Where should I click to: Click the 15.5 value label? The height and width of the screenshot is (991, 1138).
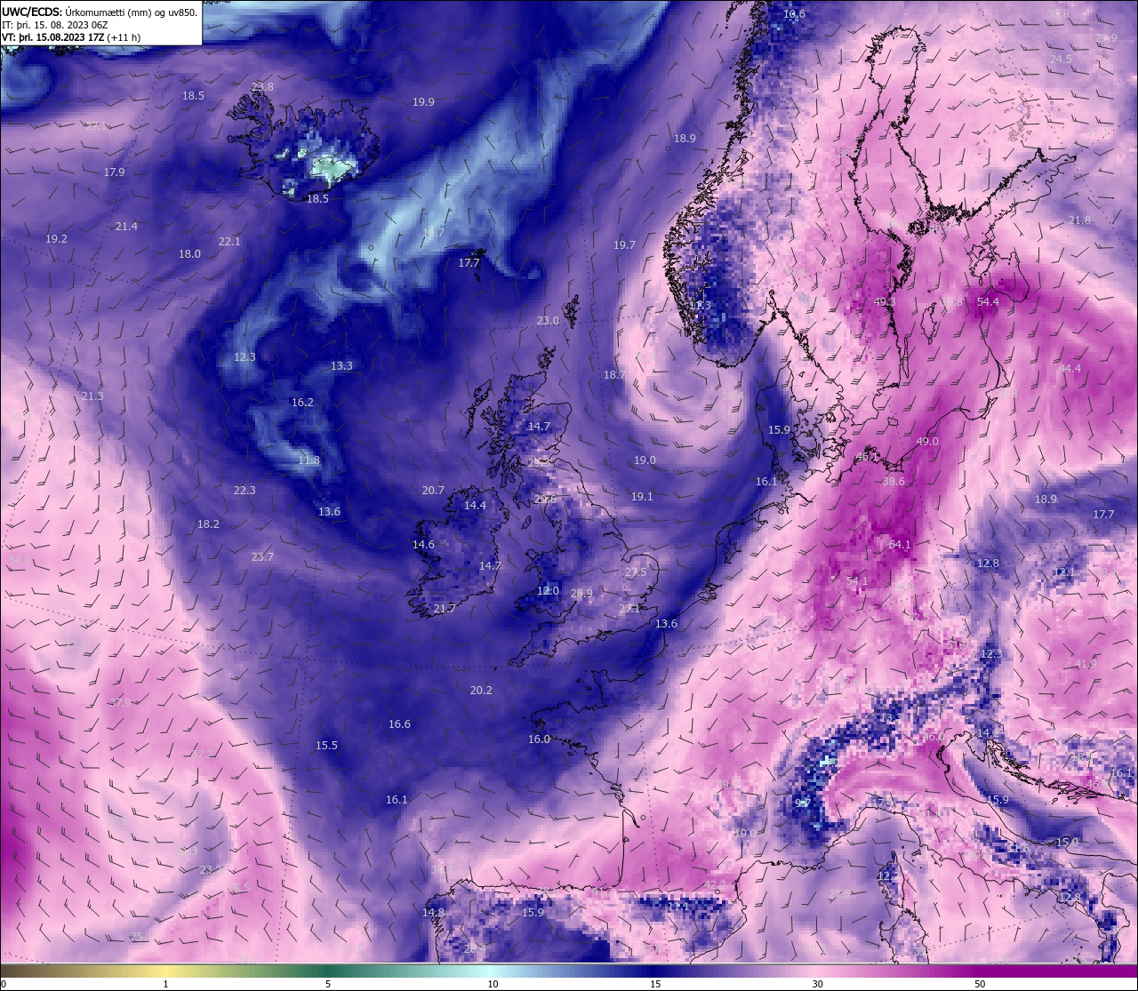pos(326,746)
